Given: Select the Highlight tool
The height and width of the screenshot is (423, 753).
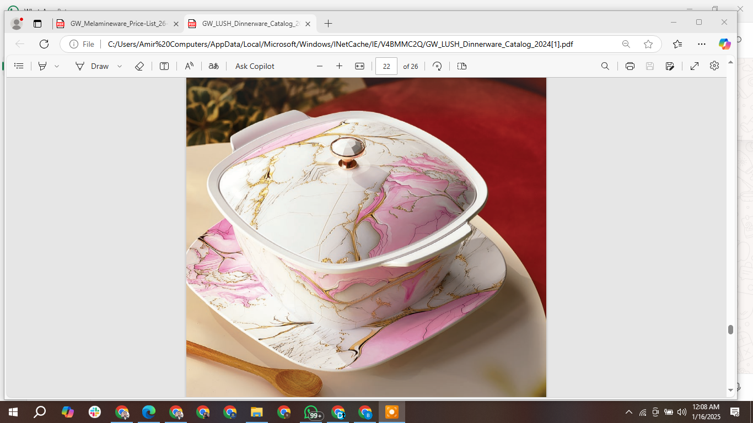Looking at the screenshot, I should 42,66.
